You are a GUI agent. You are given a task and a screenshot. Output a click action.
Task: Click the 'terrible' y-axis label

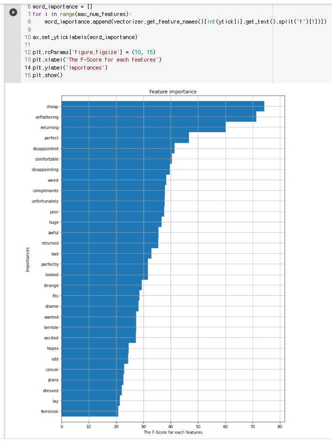[x=51, y=327]
